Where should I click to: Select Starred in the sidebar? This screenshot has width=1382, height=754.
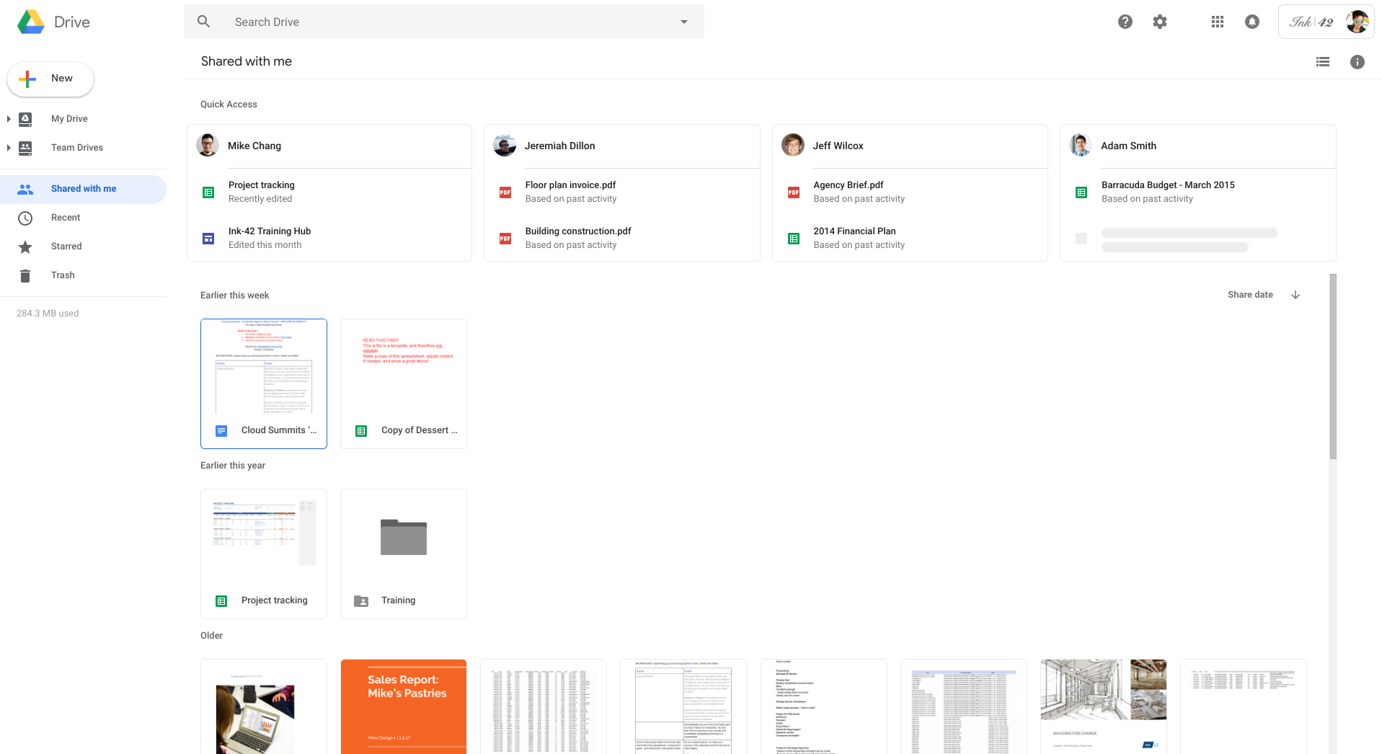point(66,246)
